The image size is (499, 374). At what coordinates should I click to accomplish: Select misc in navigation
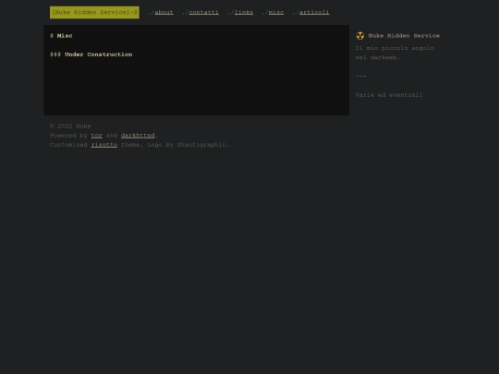(276, 12)
